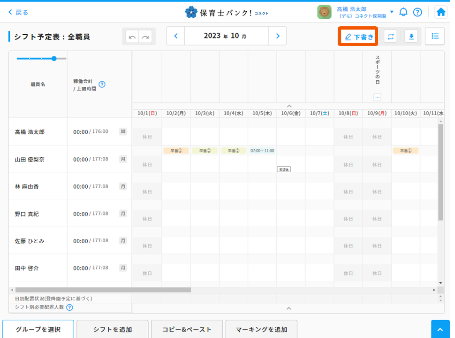455x338 pixels.
Task: Go to the previous month
Action: (175, 36)
